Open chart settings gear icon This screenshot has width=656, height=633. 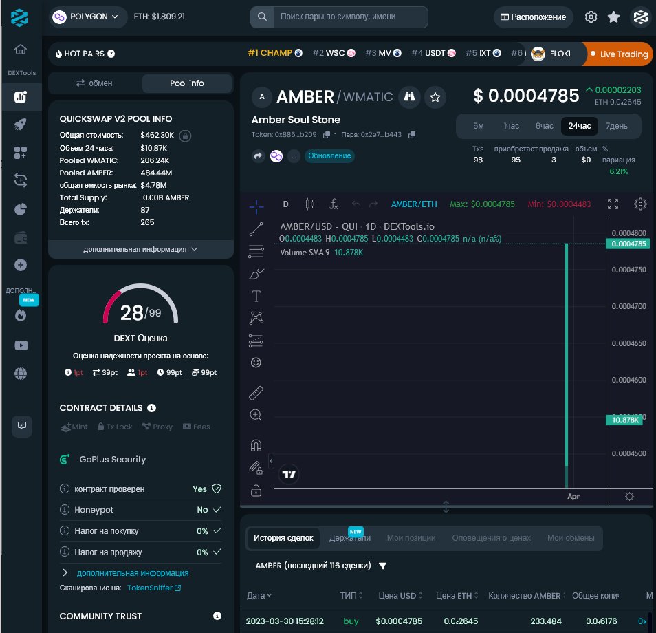pyautogui.click(x=640, y=204)
